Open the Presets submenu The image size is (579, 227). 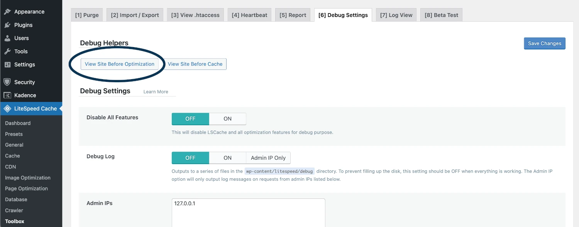[x=14, y=134]
